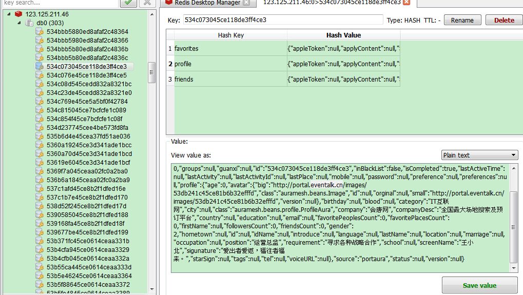Click key icon beside 534c769e45ce5a5bf0f42784
The image size is (523, 295).
click(x=40, y=102)
